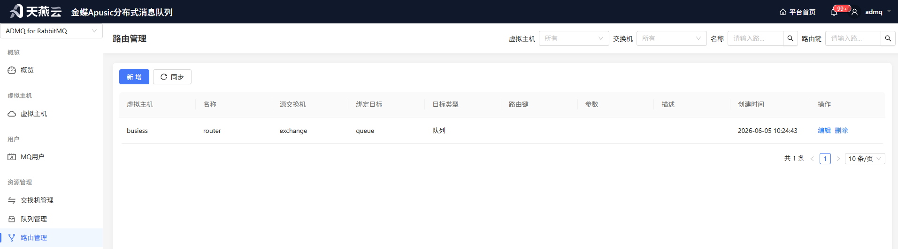Click the 源交换机 column header
Viewport: 898px width, 249px height.
pyautogui.click(x=293, y=104)
